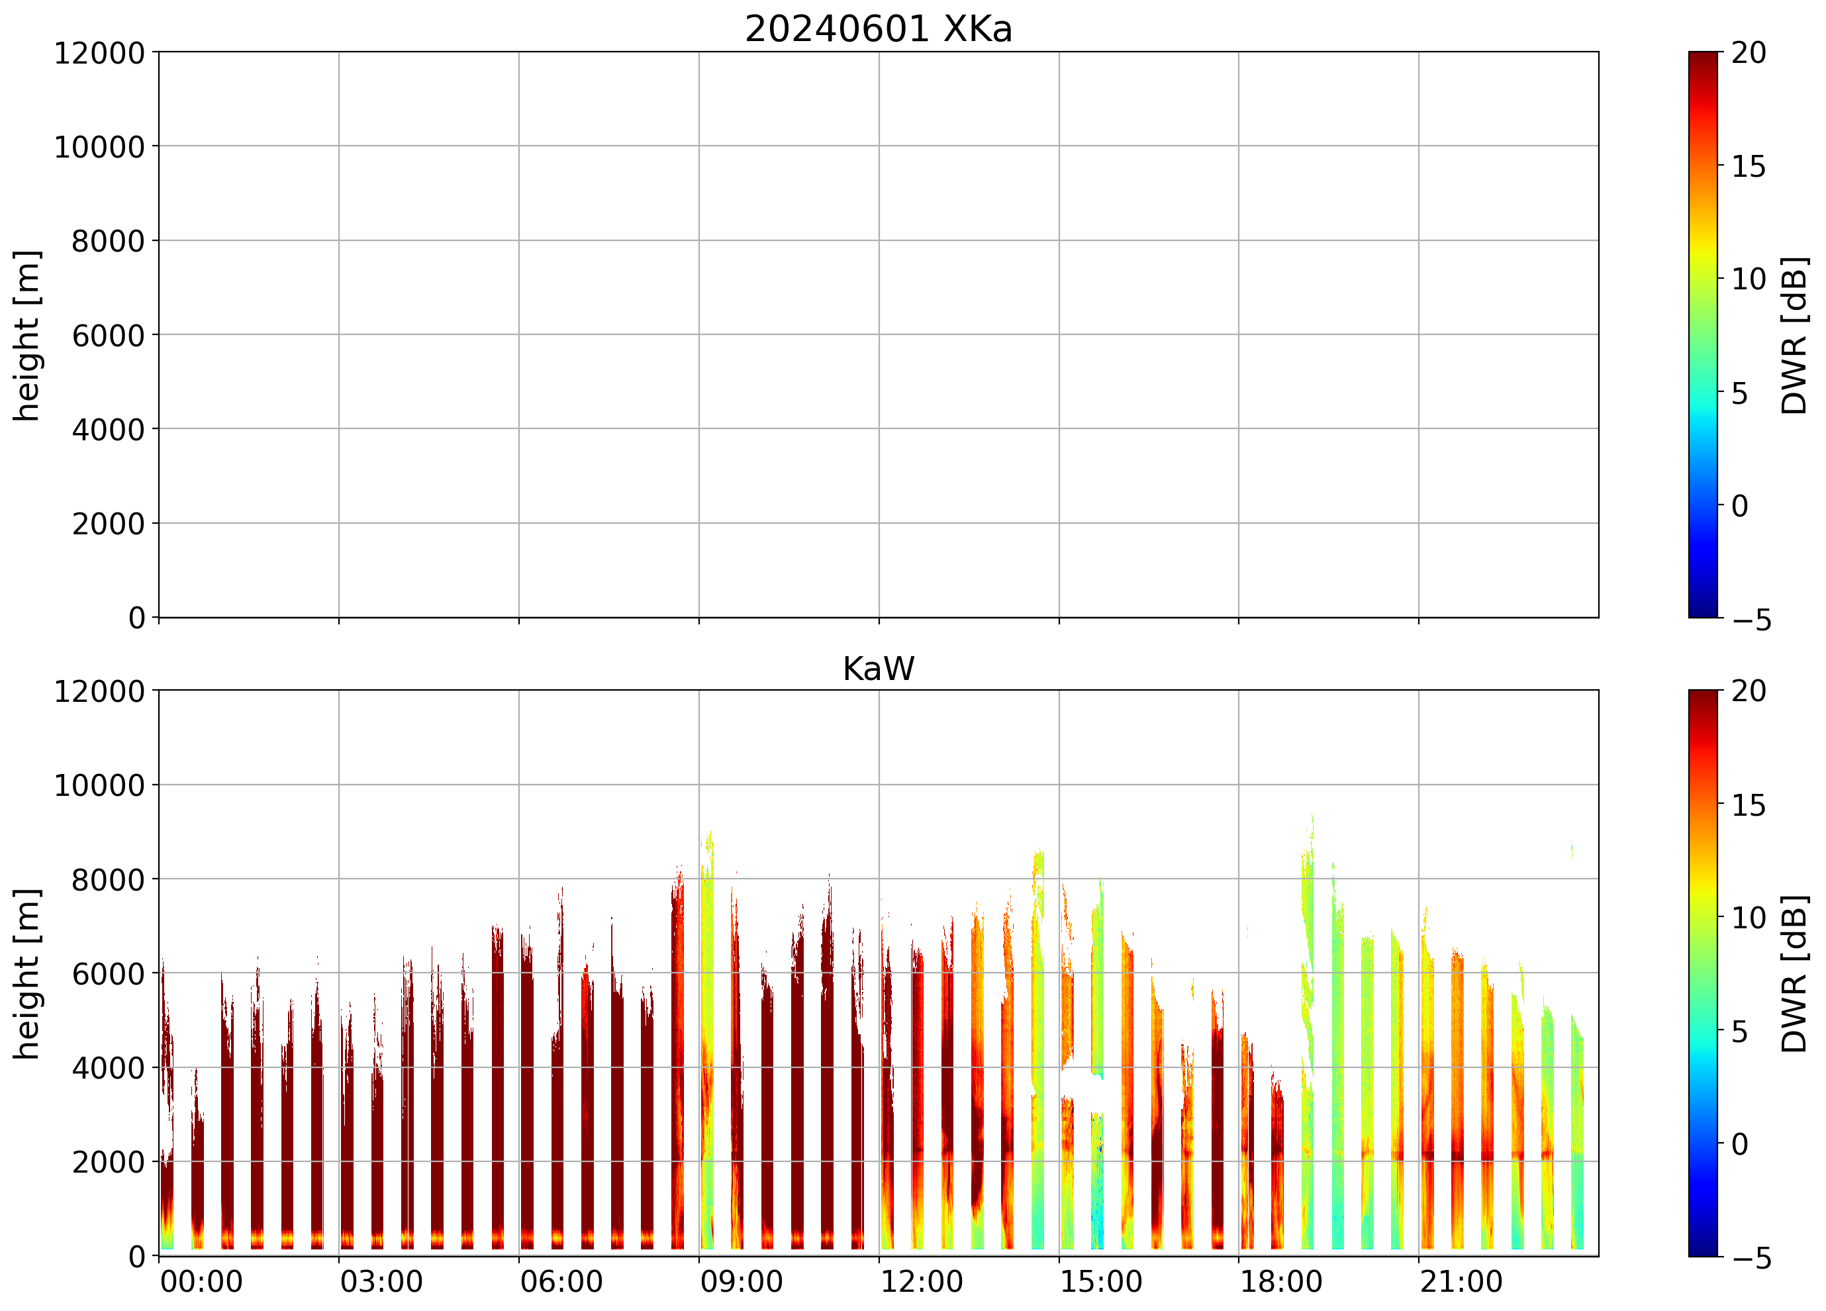
Task: Click the '21:00' time axis label
Action: point(1461,1281)
